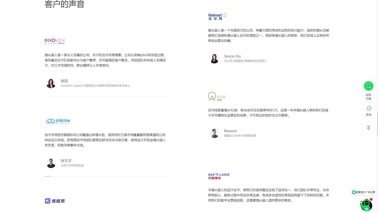
Task: Click the Sevon Hu name text
Action: tap(232, 56)
